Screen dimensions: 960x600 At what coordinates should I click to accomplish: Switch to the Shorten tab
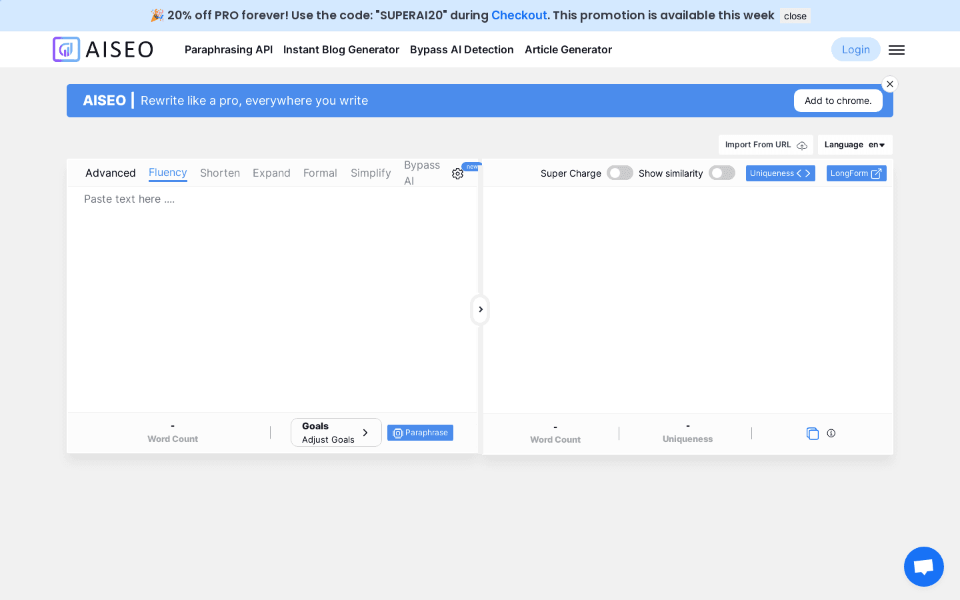[x=220, y=173]
